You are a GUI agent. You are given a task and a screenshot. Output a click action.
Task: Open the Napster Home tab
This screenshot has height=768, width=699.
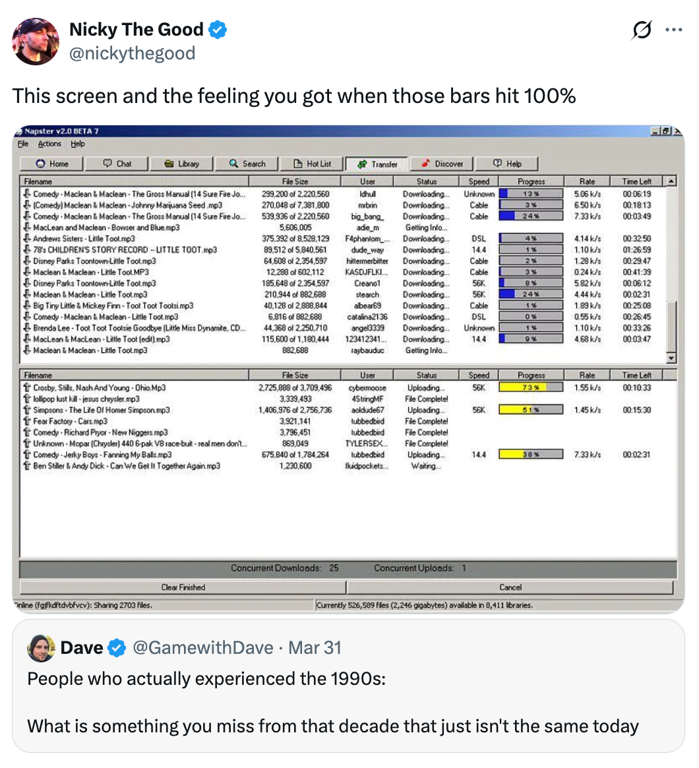pyautogui.click(x=52, y=164)
